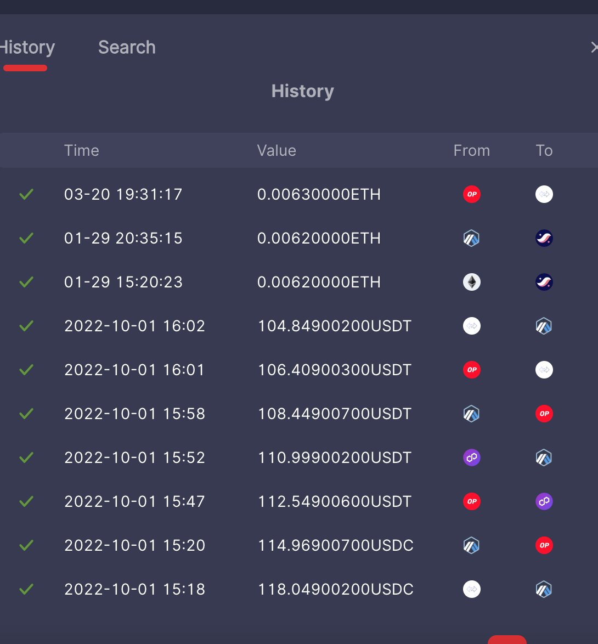Open transaction dated 01-29 20:35:15
598x644 pixels.
(123, 238)
